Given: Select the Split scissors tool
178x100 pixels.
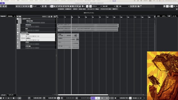Looking at the screenshot, I should pyautogui.click(x=61, y=6).
